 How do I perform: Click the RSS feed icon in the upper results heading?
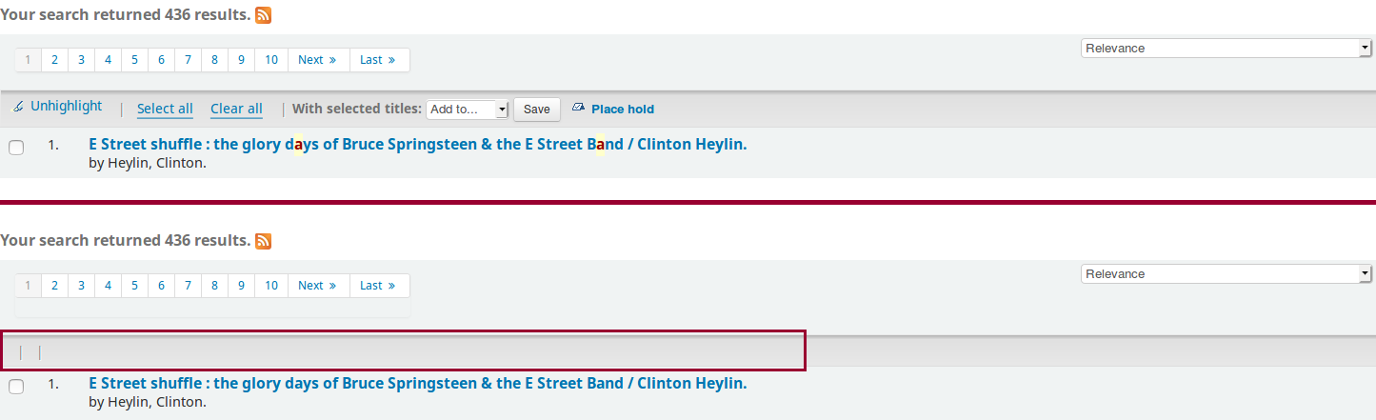[264, 15]
